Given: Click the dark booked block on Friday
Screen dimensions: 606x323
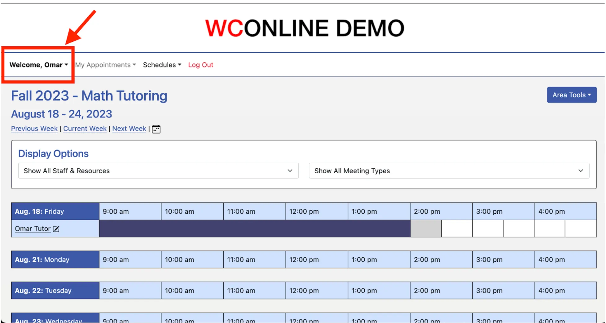Looking at the screenshot, I should [x=255, y=229].
